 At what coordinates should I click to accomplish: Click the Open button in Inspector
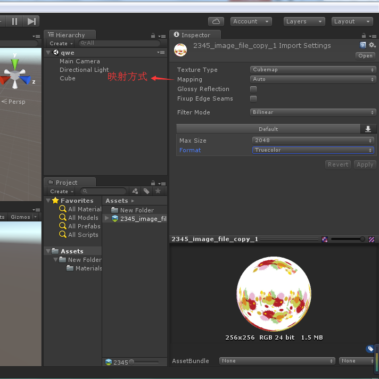click(365, 56)
